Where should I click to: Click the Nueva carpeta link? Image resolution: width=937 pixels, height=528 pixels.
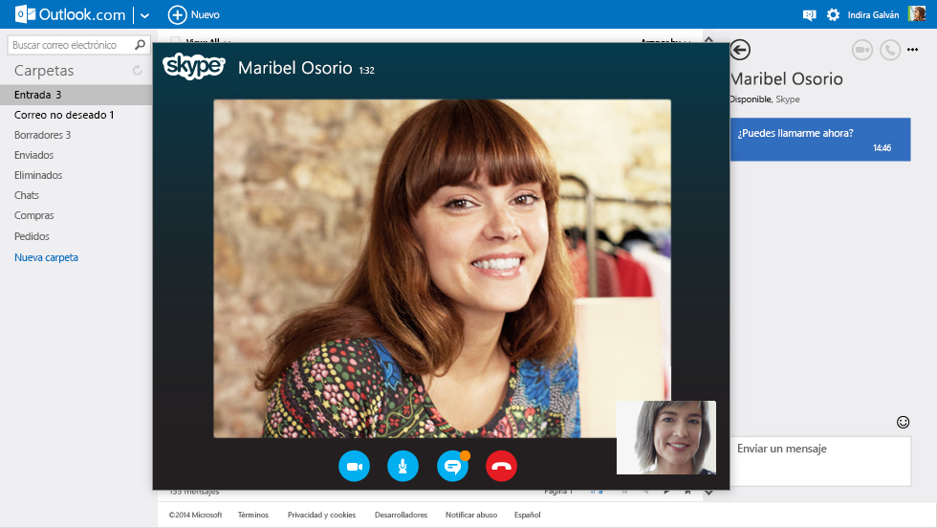click(46, 257)
